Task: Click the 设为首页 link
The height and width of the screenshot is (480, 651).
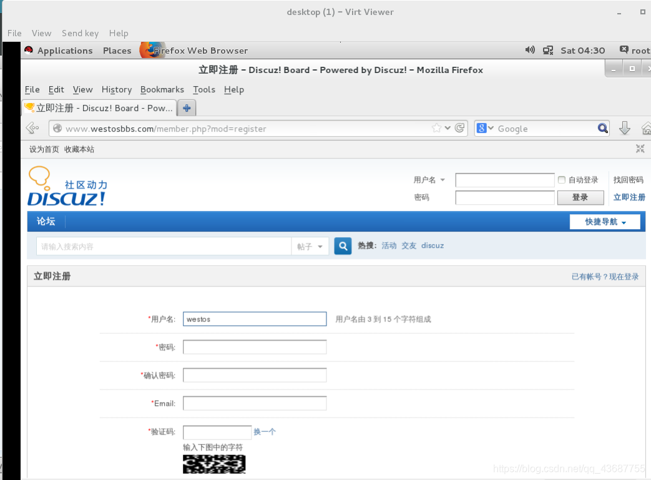Action: point(44,149)
